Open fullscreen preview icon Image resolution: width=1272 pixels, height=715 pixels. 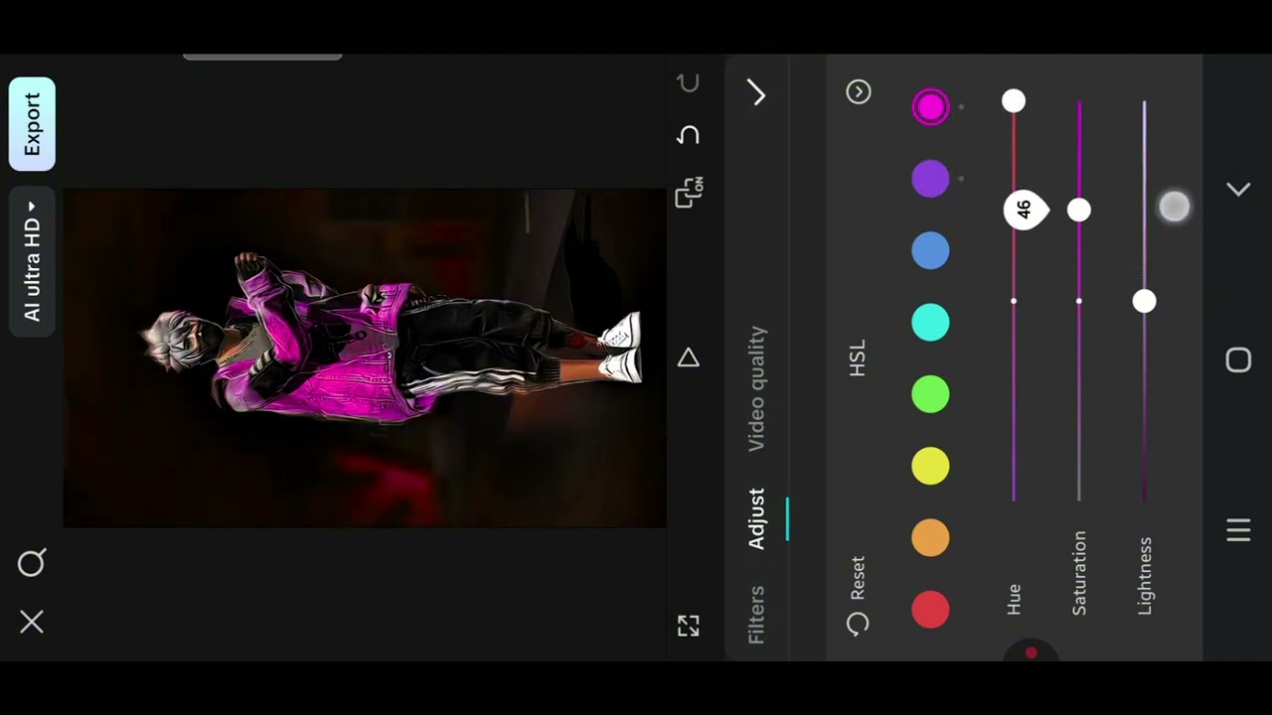689,626
